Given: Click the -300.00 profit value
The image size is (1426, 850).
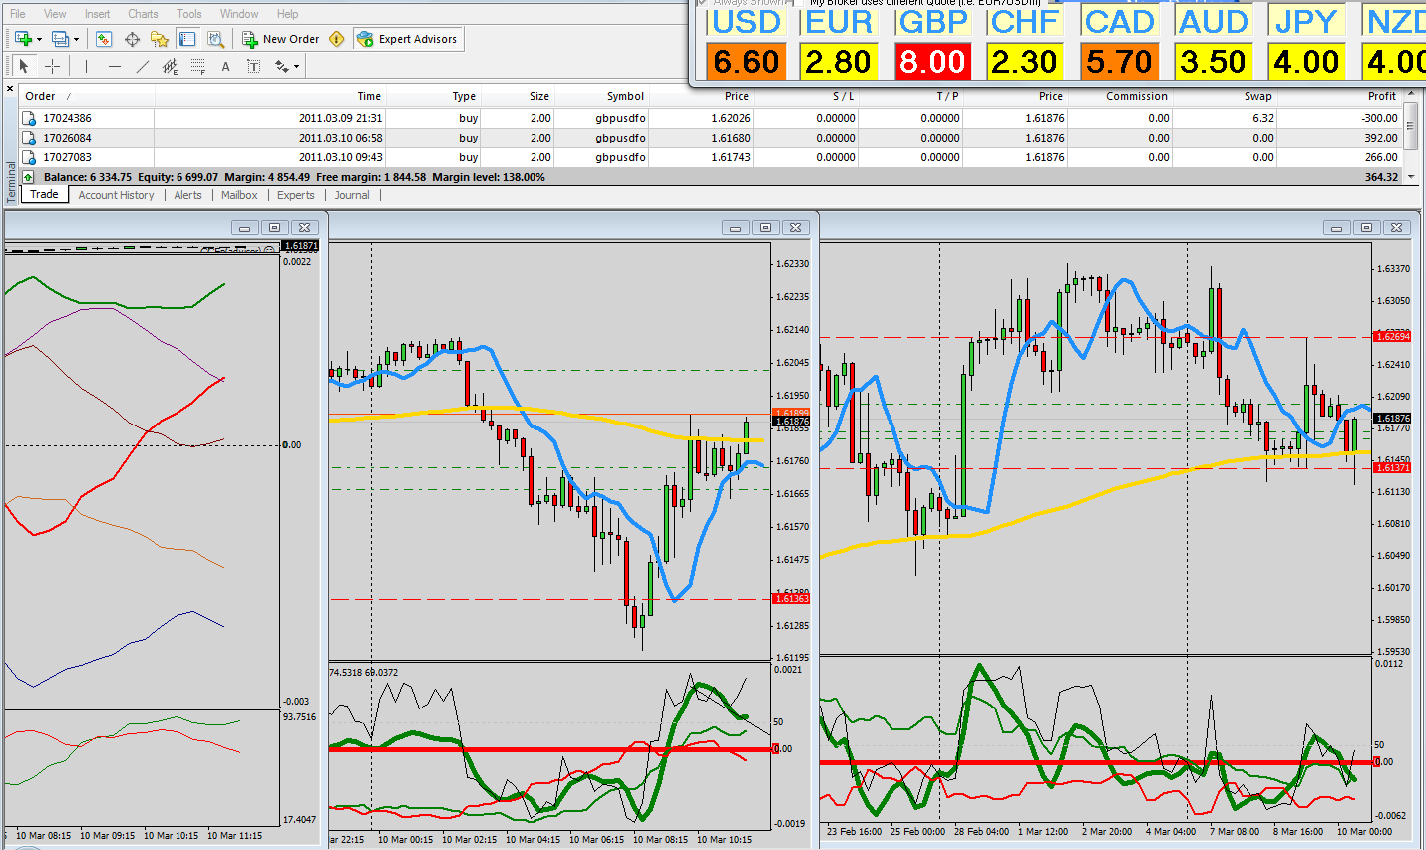Looking at the screenshot, I should click(x=1380, y=118).
